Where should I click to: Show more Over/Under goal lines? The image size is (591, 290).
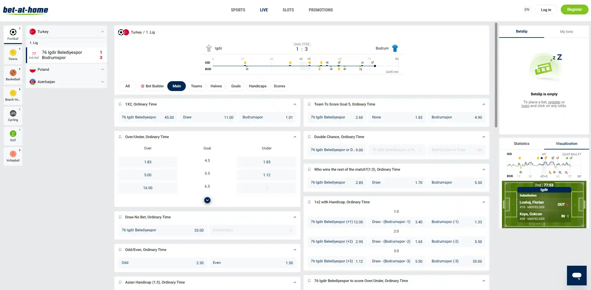207,200
